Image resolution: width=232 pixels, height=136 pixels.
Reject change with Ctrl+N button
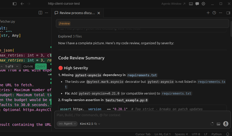[x=28, y=66]
